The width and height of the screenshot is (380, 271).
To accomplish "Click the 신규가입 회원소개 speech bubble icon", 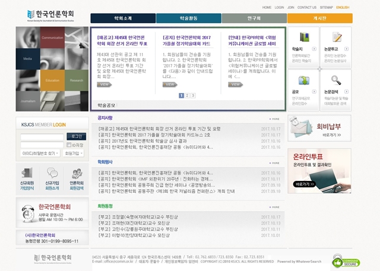I will 52,174.
